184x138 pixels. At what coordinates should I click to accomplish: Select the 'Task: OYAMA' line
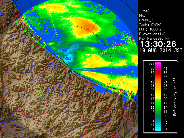click(x=150, y=25)
